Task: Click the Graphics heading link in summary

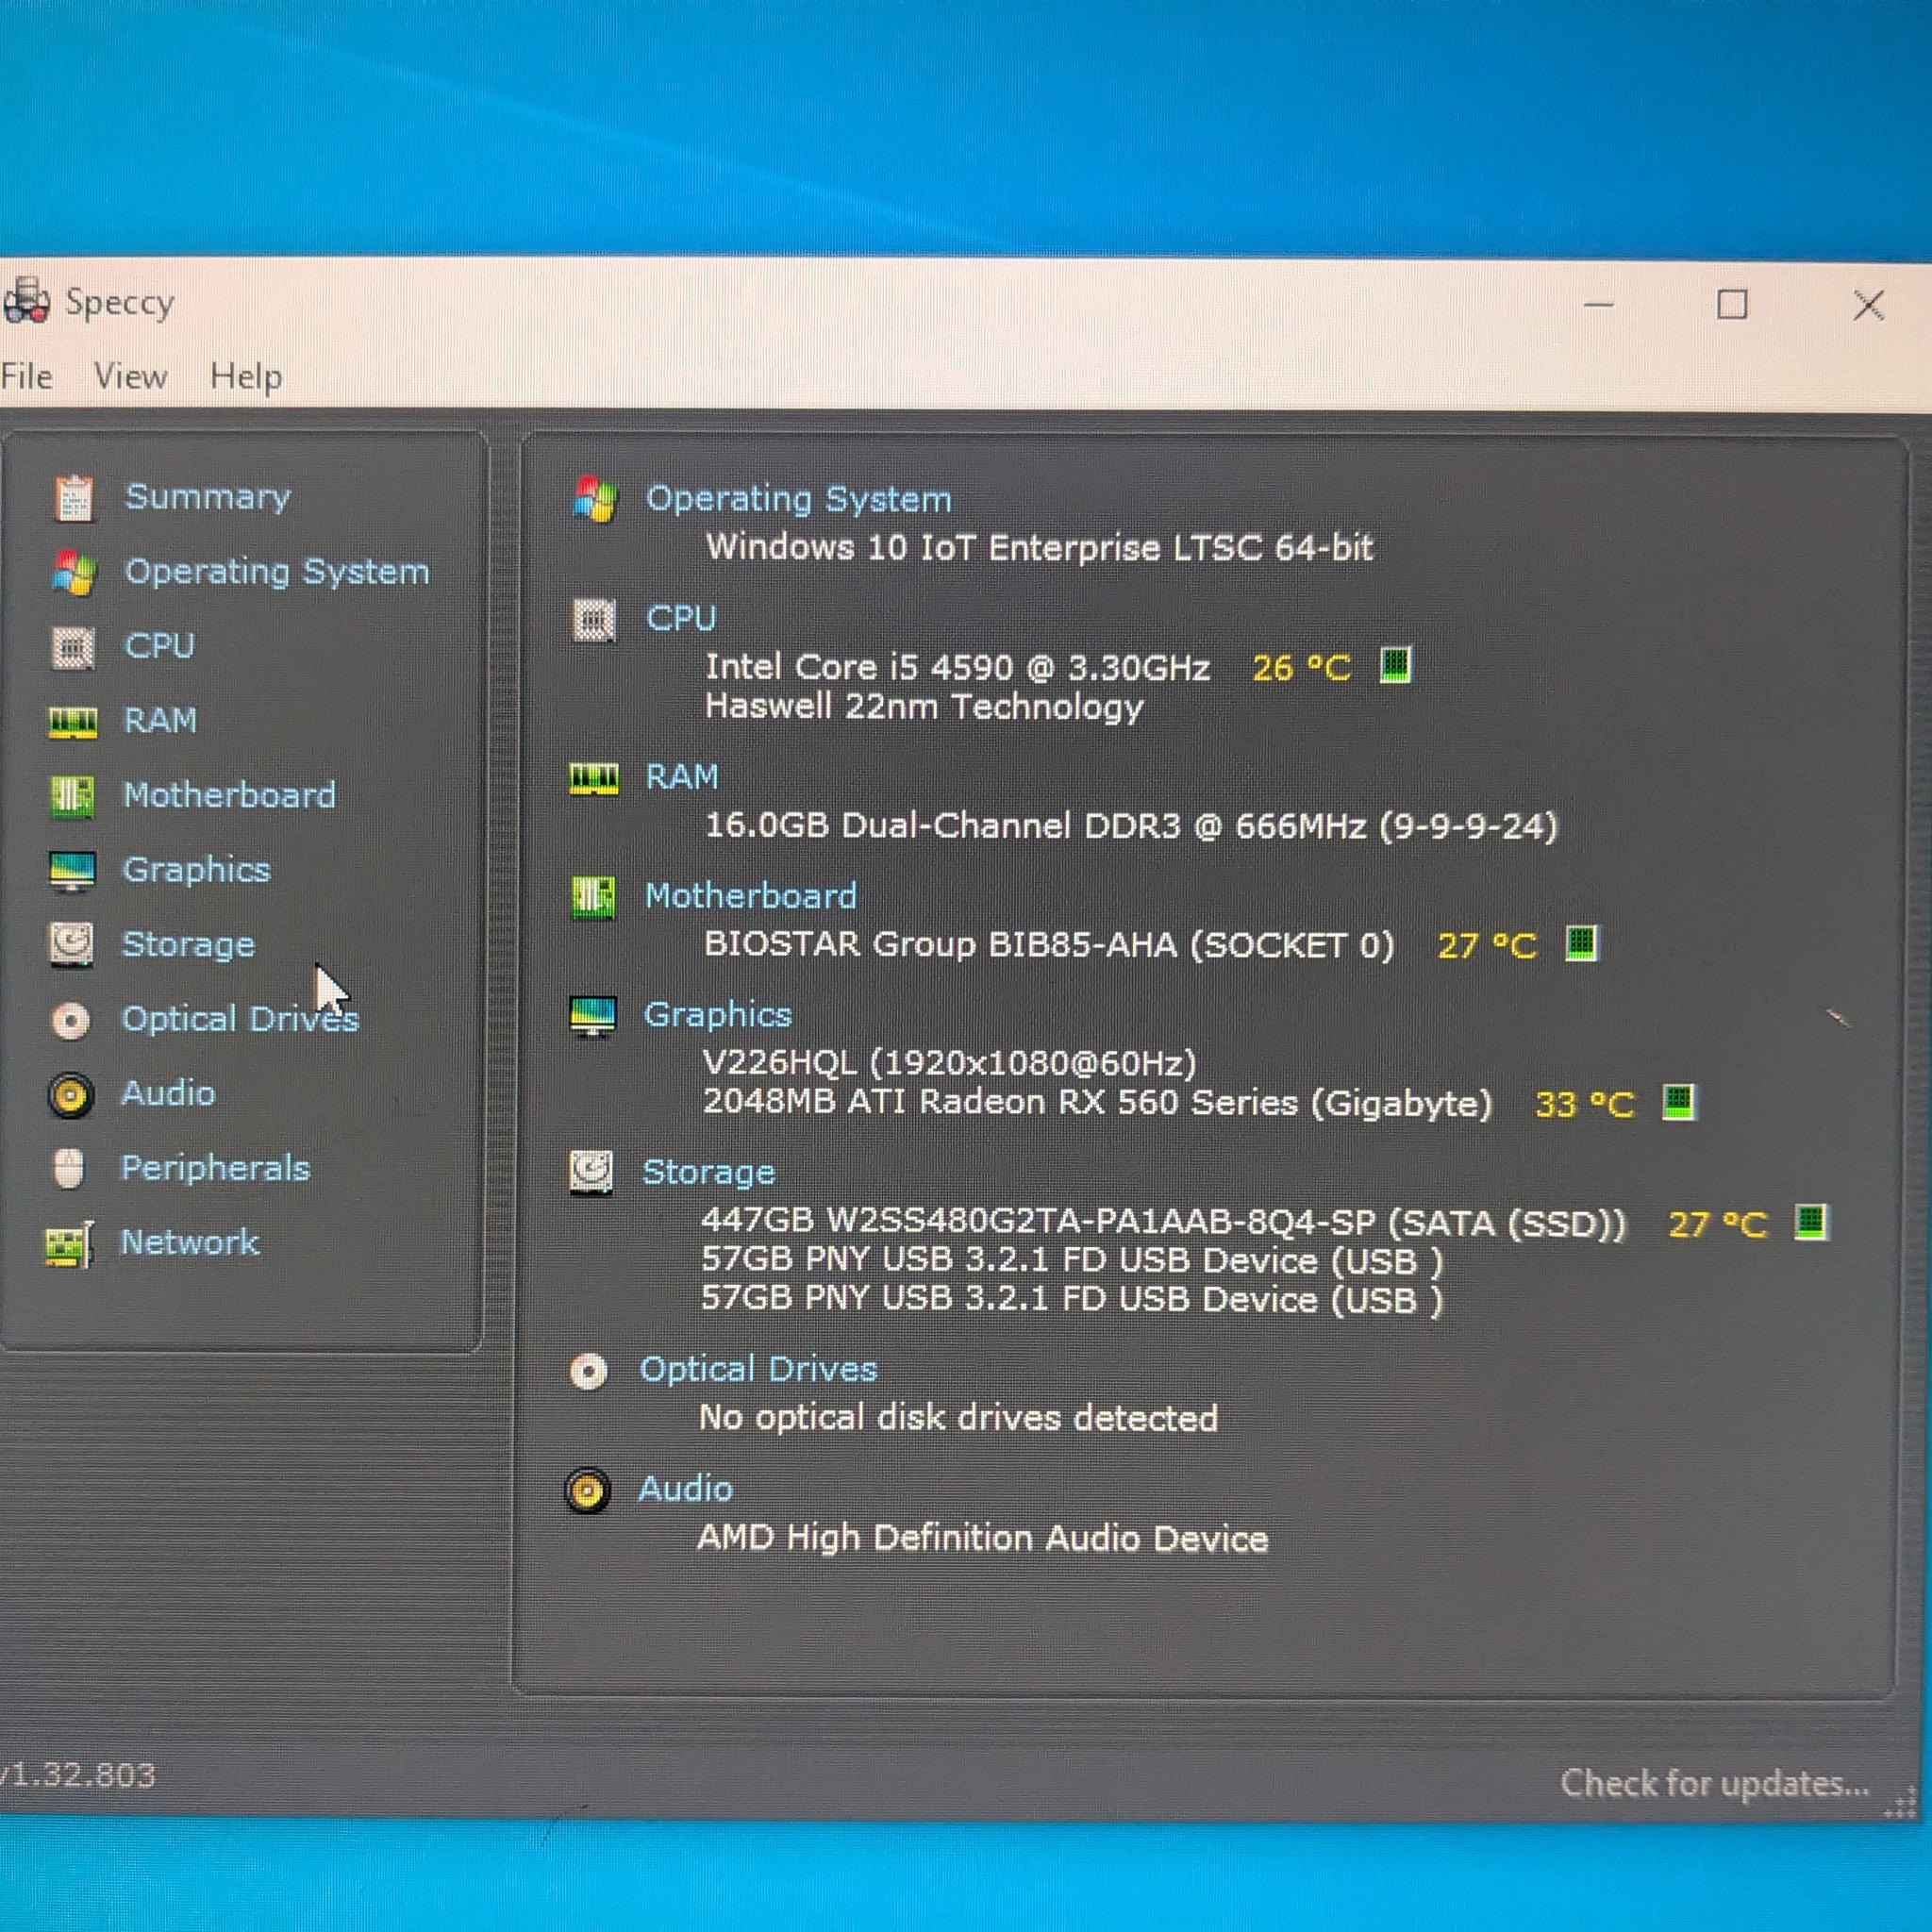Action: point(718,1015)
